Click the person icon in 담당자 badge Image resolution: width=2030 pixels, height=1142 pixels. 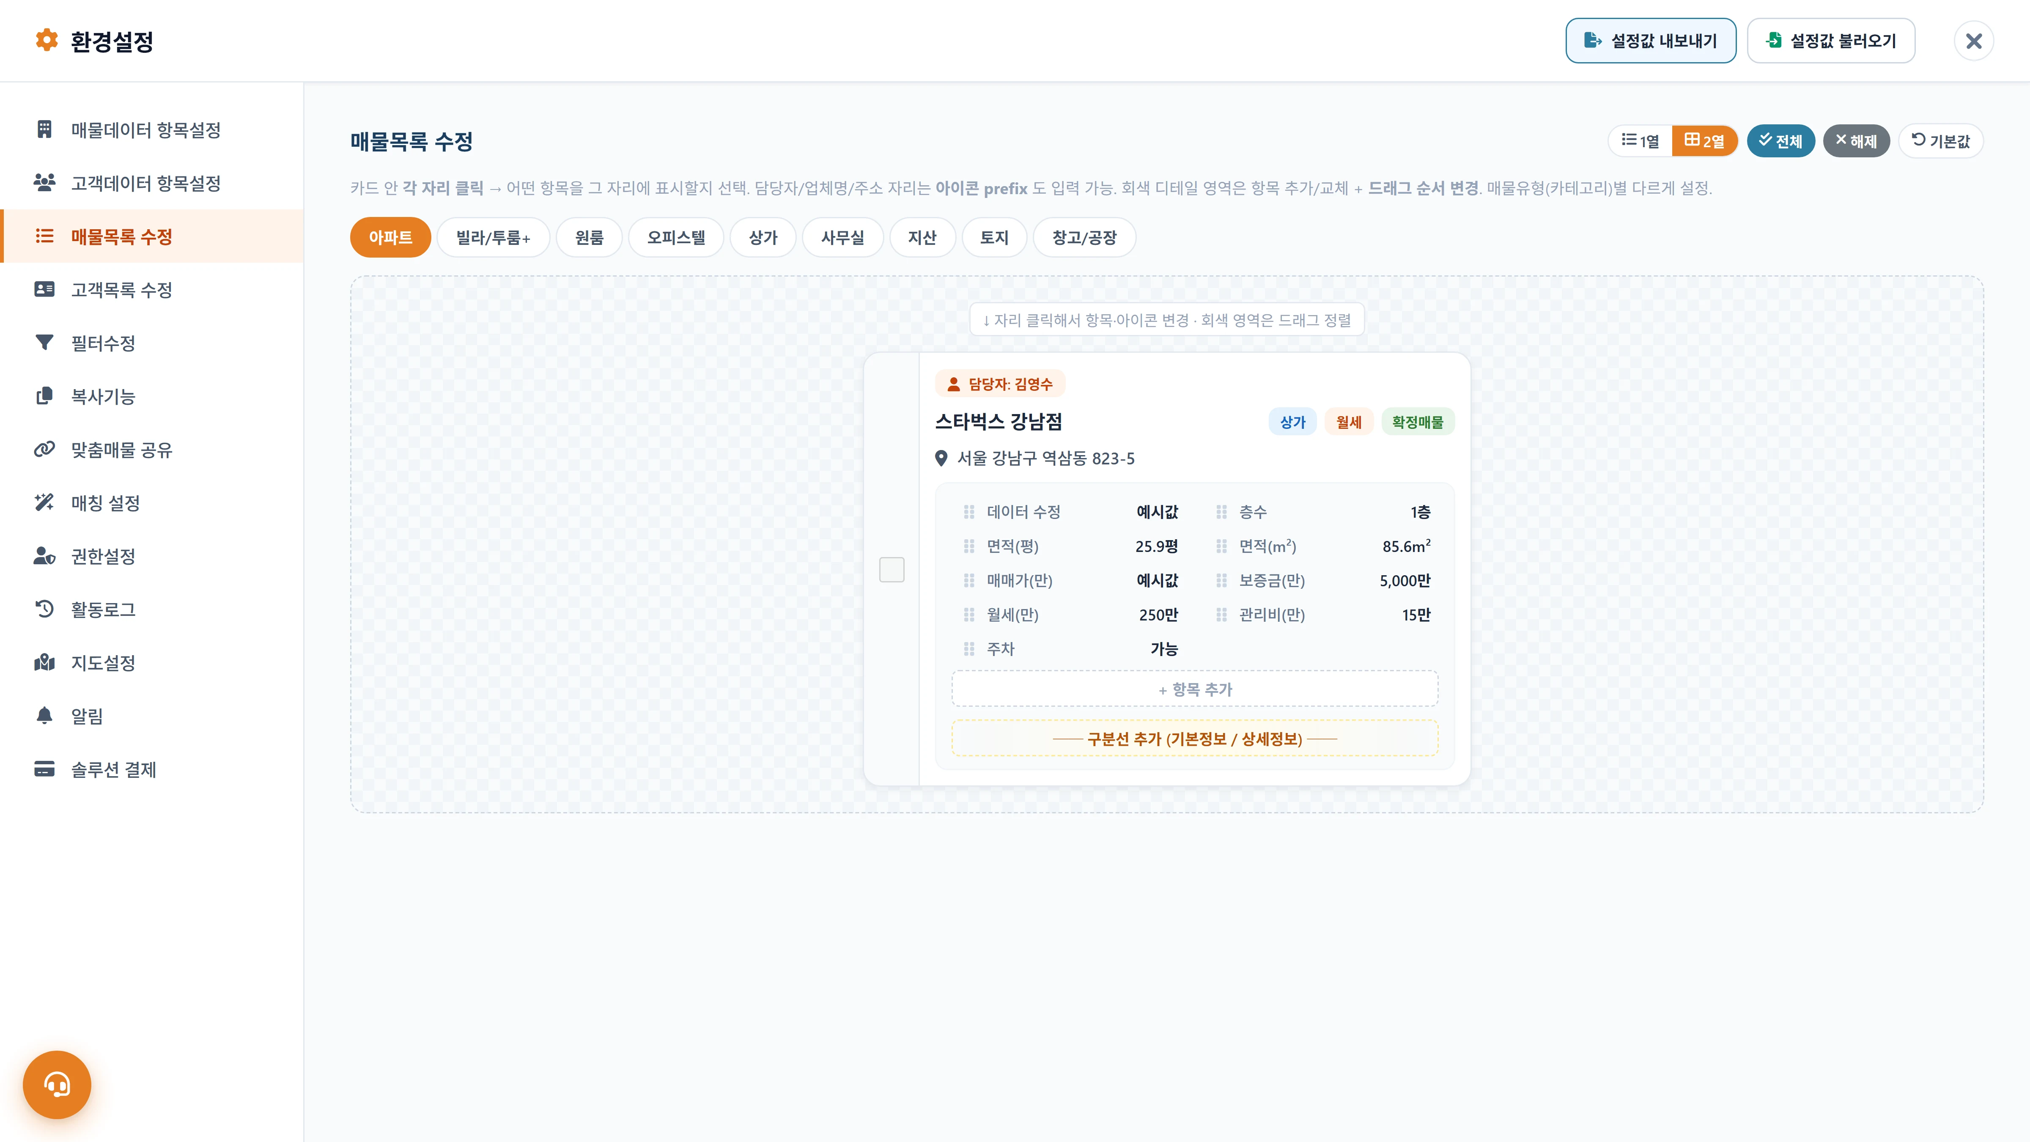[x=953, y=384]
